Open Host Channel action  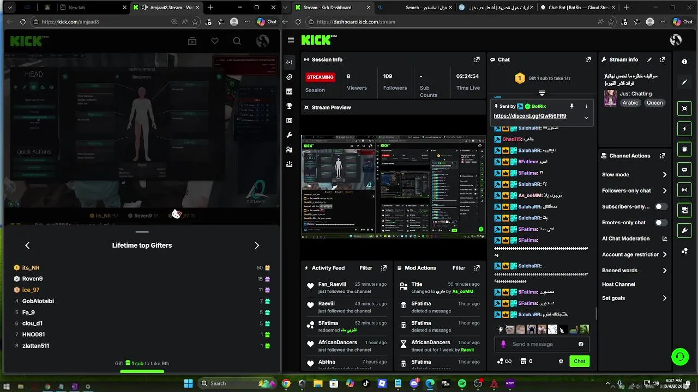pyautogui.click(x=618, y=284)
